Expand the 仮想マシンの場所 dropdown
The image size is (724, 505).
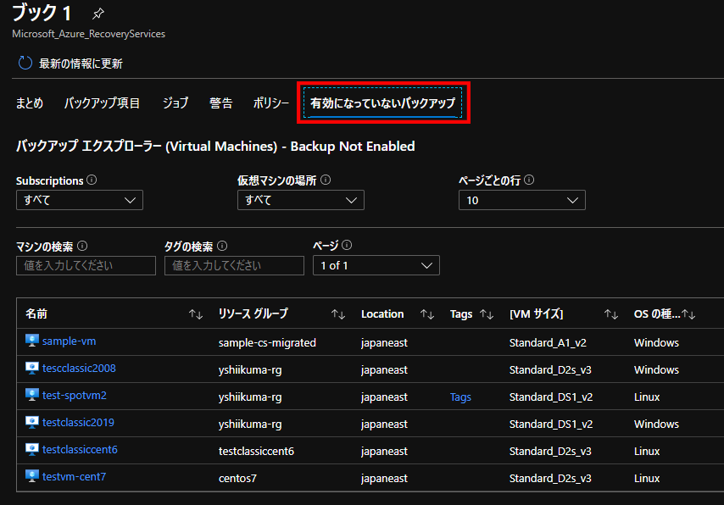coord(300,200)
